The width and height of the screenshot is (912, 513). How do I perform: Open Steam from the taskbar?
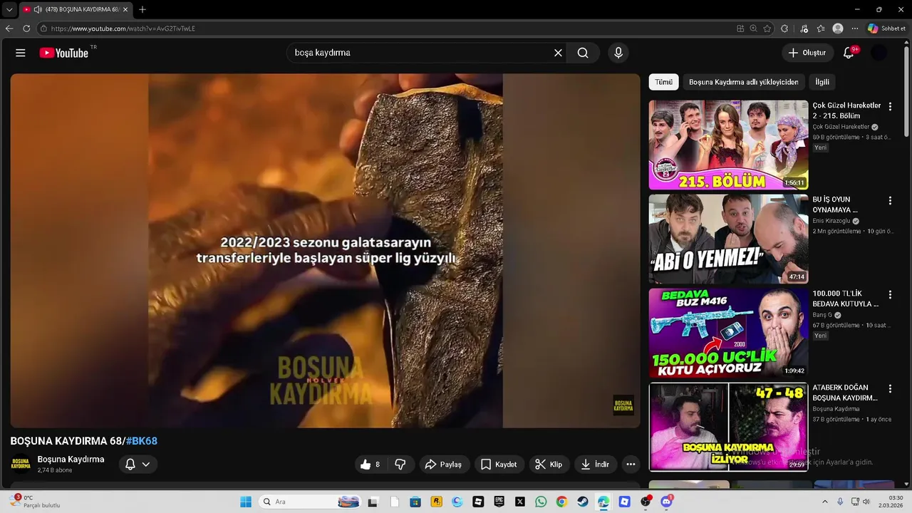(x=582, y=502)
